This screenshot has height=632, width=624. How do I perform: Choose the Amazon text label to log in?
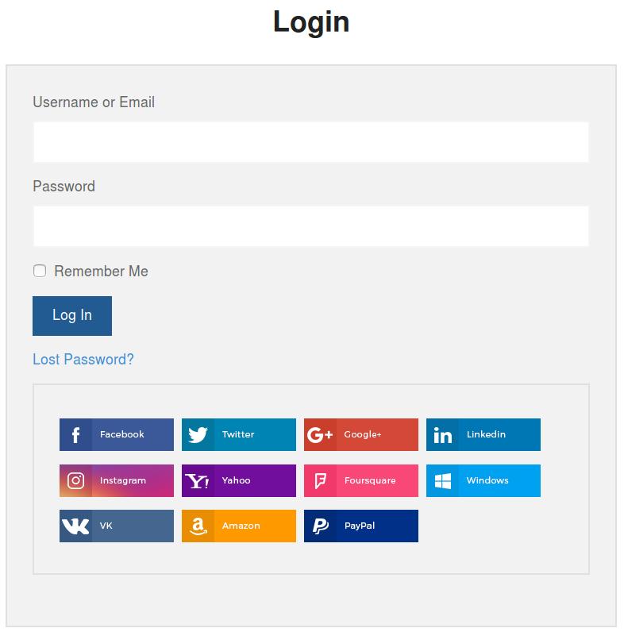click(241, 526)
